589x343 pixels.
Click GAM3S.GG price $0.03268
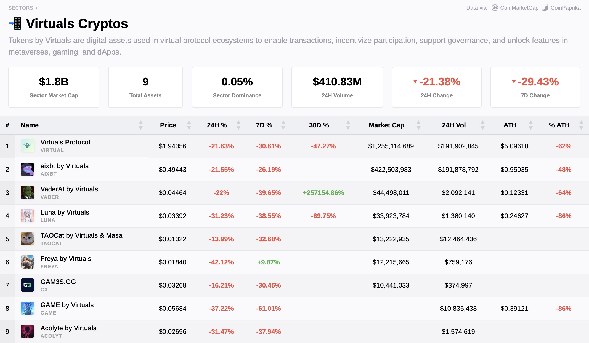[x=173, y=285]
